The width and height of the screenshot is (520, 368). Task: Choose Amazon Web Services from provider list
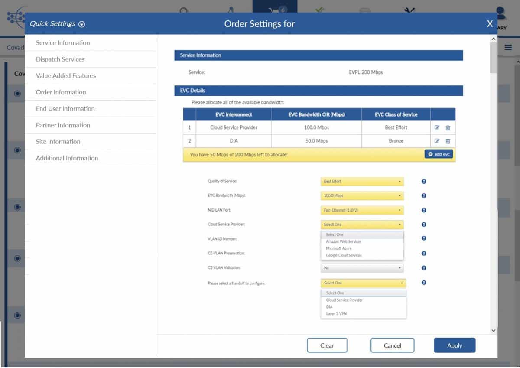pyautogui.click(x=343, y=241)
